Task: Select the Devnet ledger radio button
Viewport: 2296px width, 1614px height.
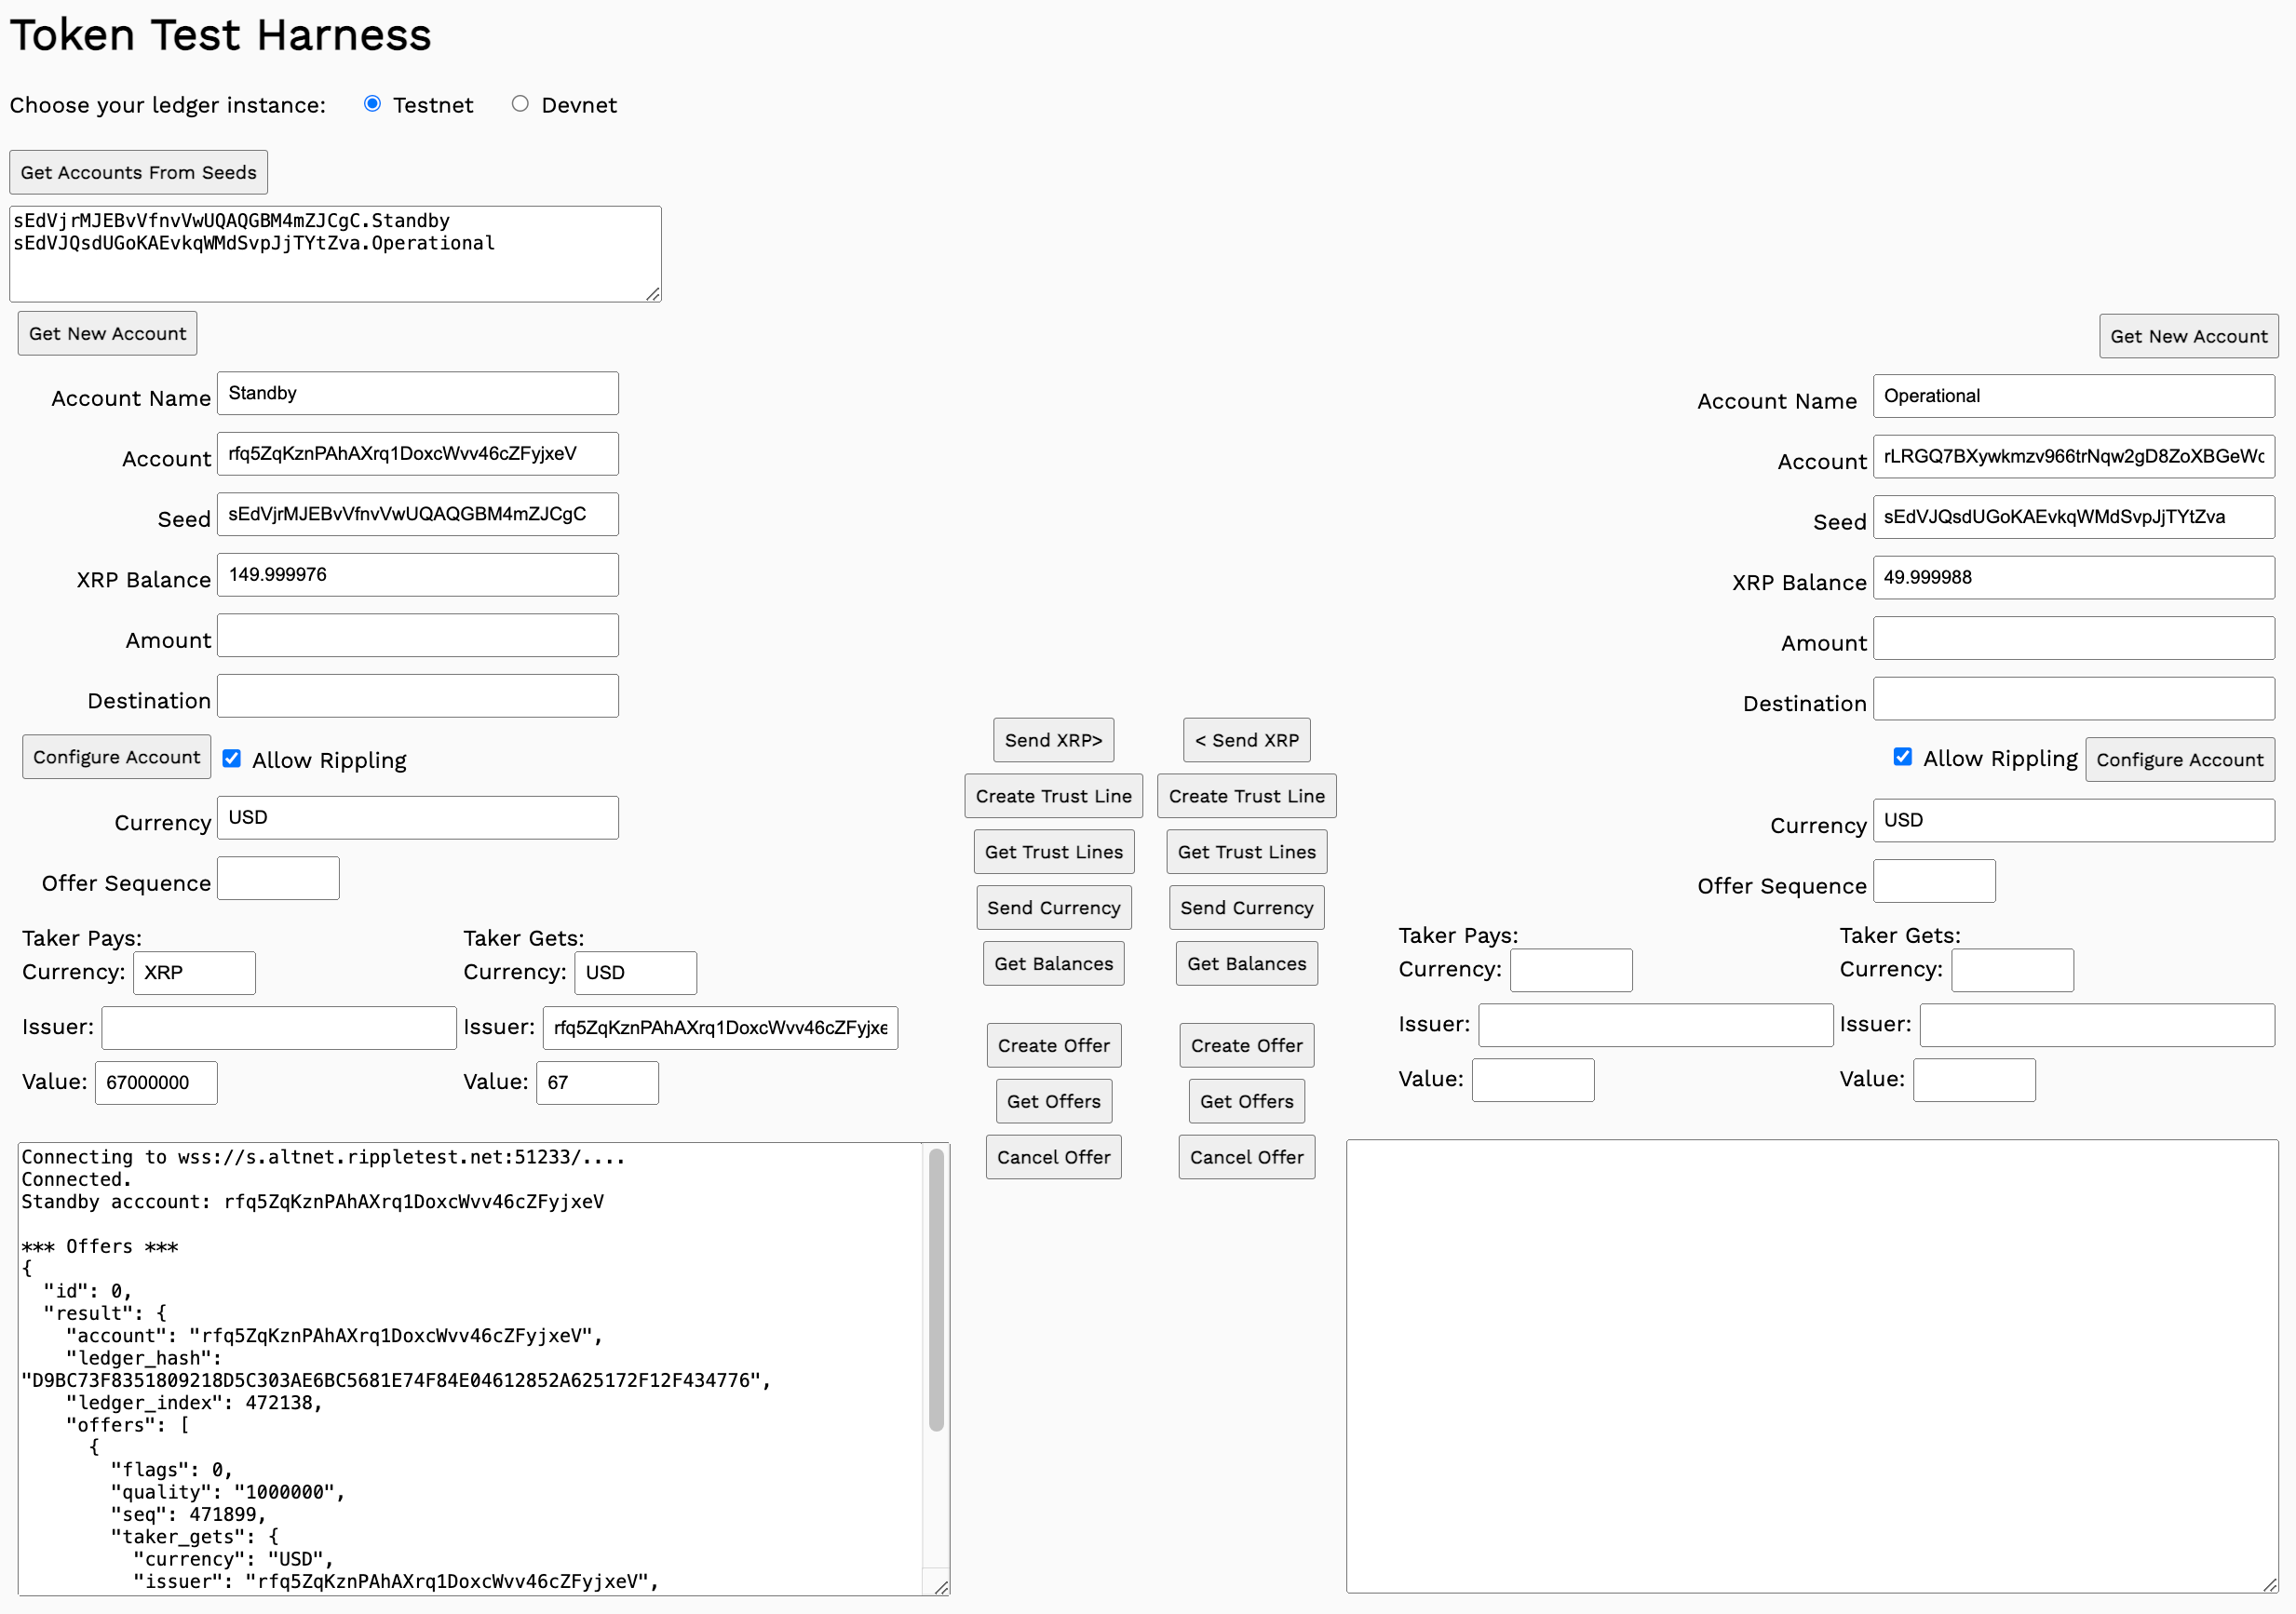Action: (520, 104)
